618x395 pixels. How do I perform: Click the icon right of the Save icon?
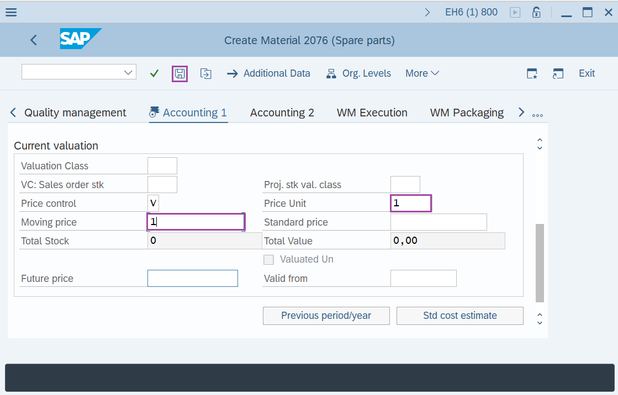205,73
